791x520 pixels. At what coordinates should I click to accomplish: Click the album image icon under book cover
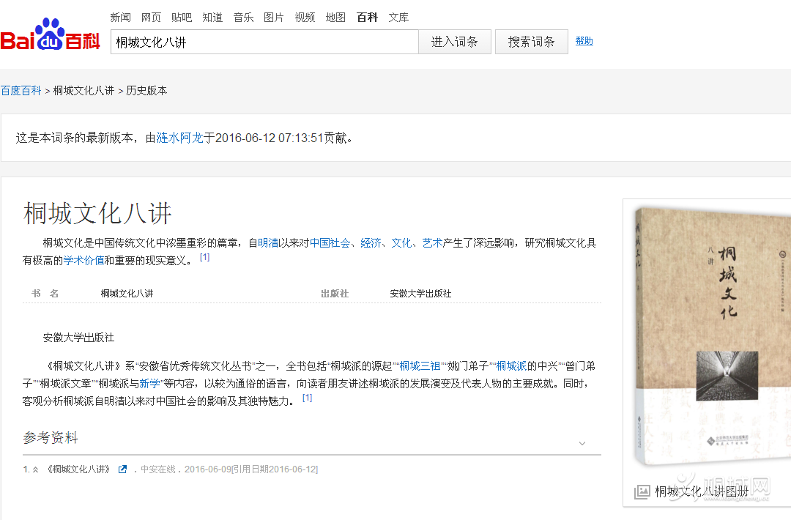click(642, 491)
